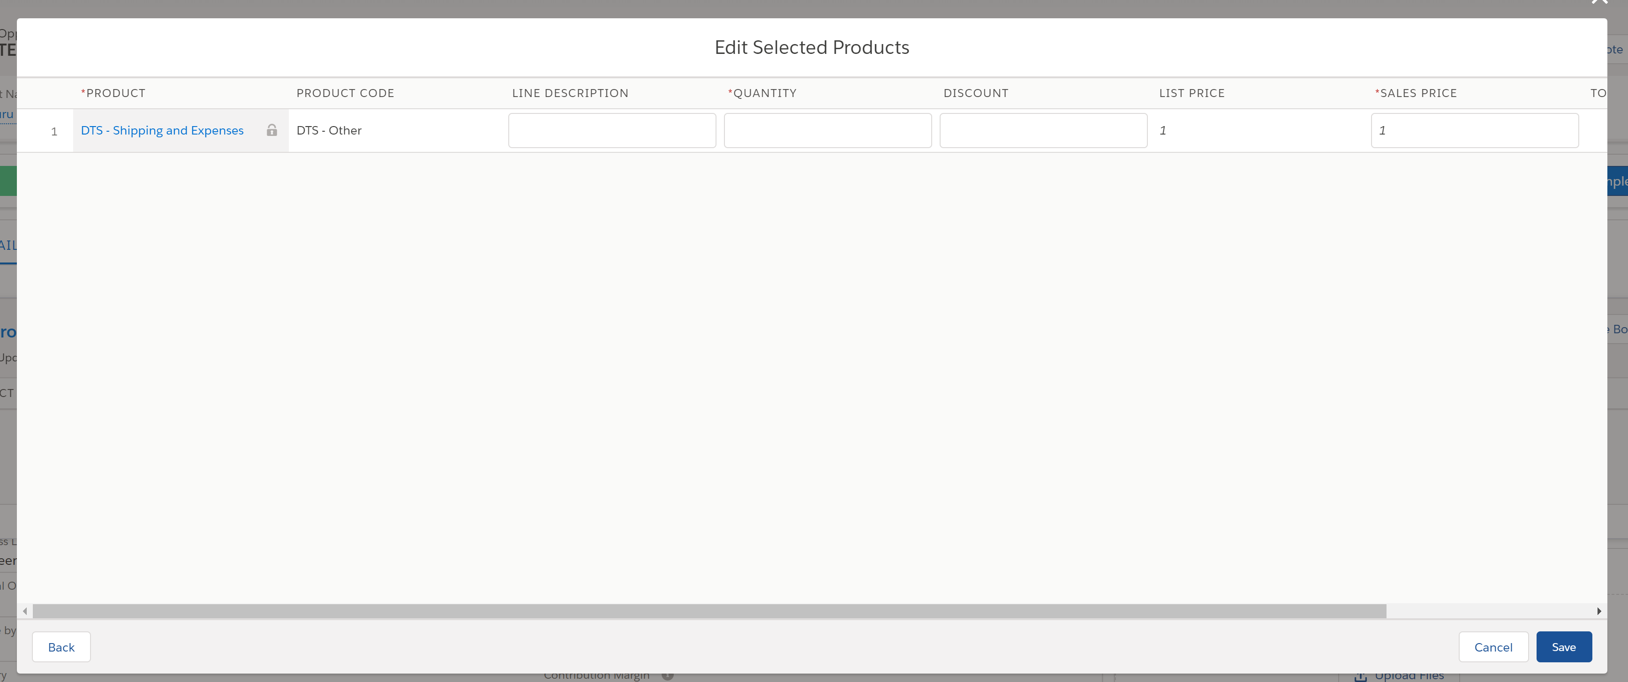This screenshot has width=1628, height=682.
Task: Click the lock icon beside product name
Action: (272, 130)
